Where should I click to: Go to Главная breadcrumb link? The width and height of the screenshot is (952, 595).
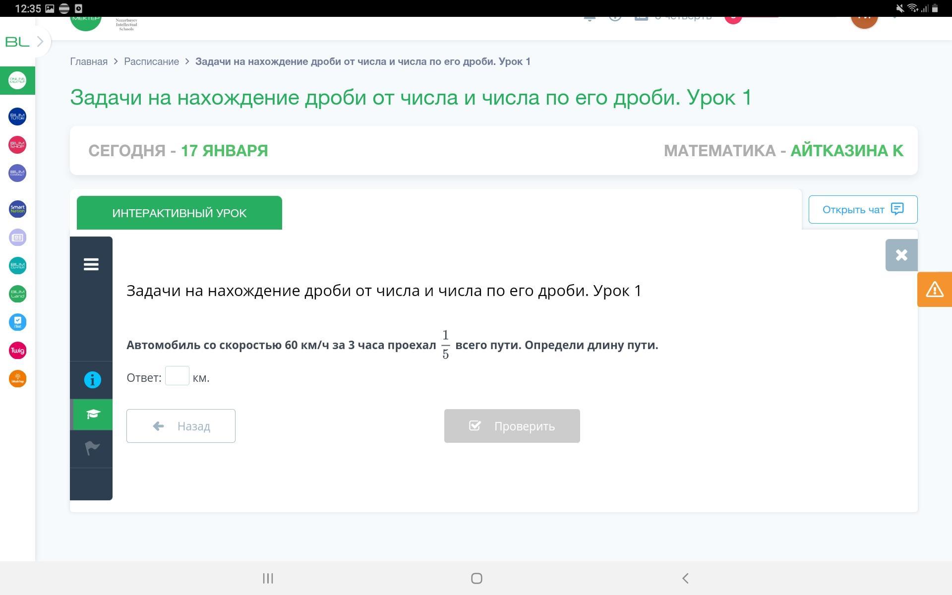click(x=89, y=61)
